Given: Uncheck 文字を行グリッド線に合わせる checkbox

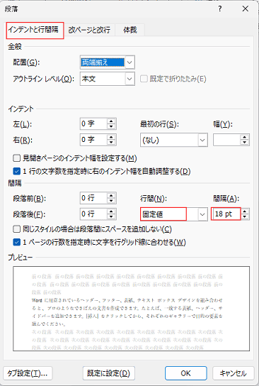Looking at the screenshot, I should coord(16,242).
